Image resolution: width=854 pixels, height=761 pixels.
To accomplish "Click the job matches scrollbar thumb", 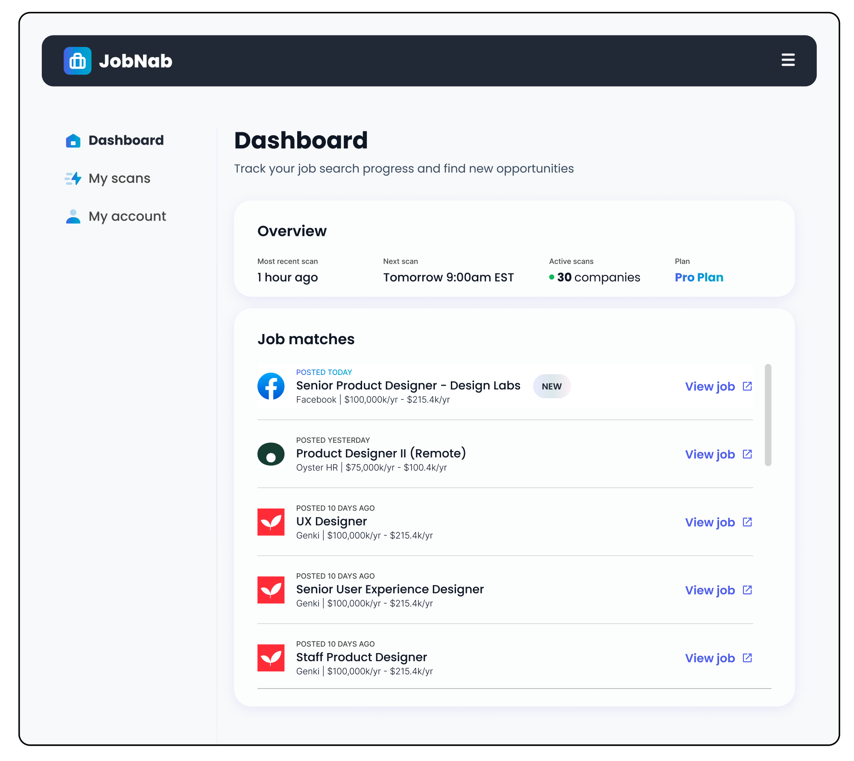I will click(x=768, y=415).
